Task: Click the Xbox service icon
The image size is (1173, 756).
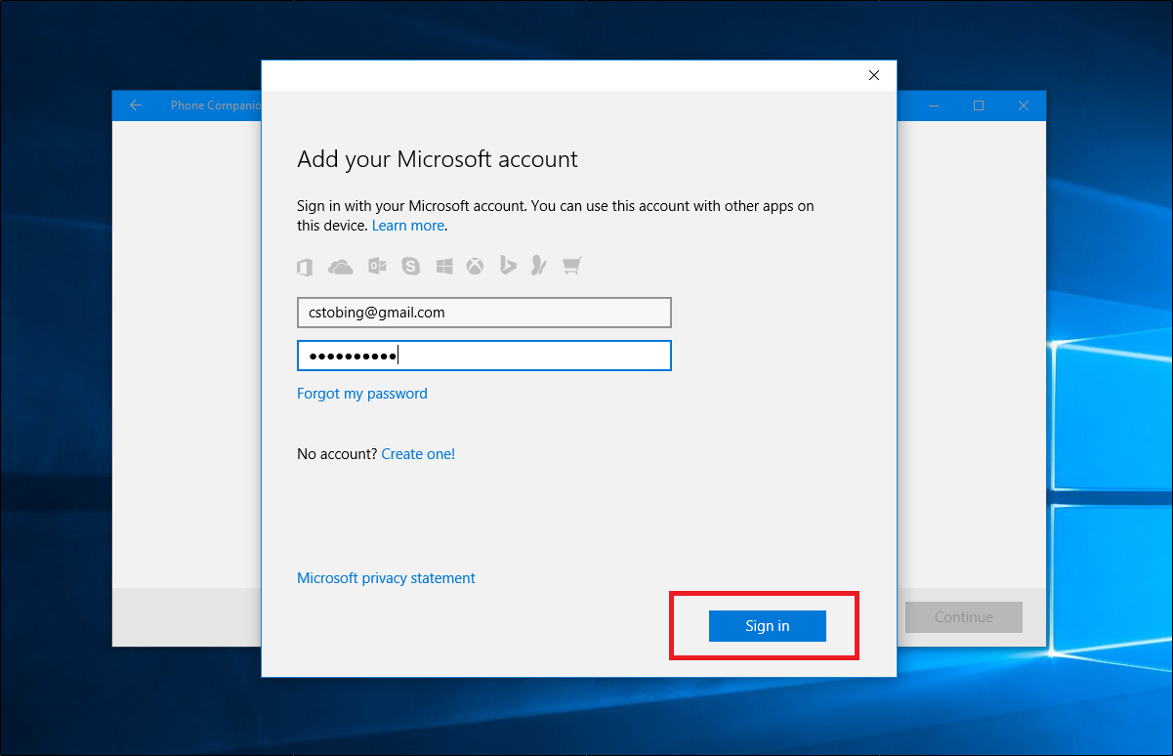Action: [x=475, y=266]
